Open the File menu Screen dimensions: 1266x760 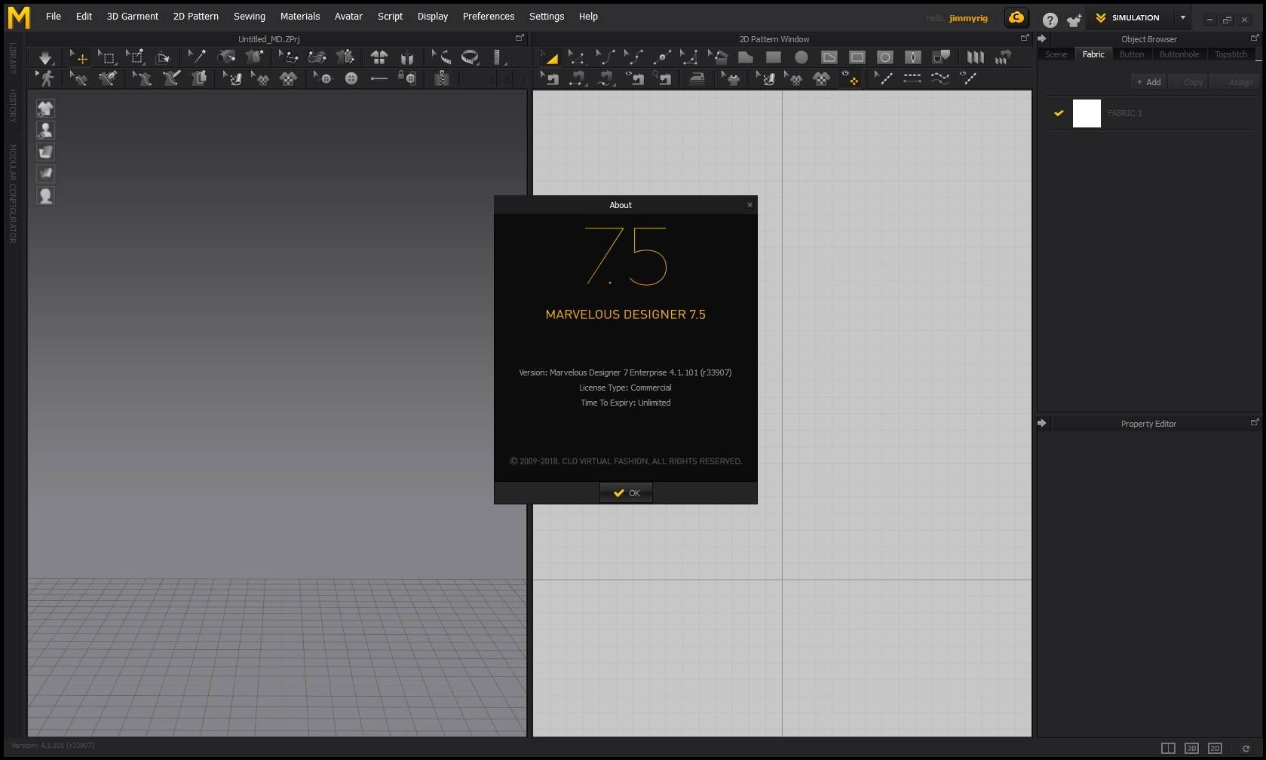pos(53,16)
